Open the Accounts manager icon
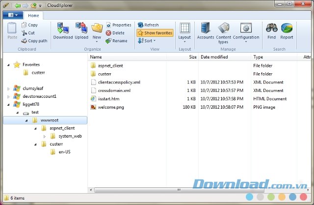This screenshot has height=205, width=314. click(205, 30)
